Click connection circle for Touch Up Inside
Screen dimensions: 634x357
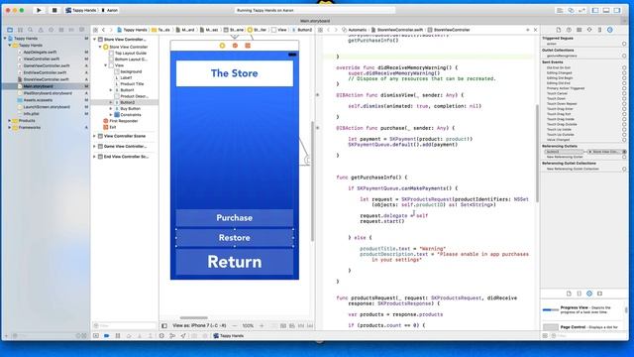pos(624,130)
